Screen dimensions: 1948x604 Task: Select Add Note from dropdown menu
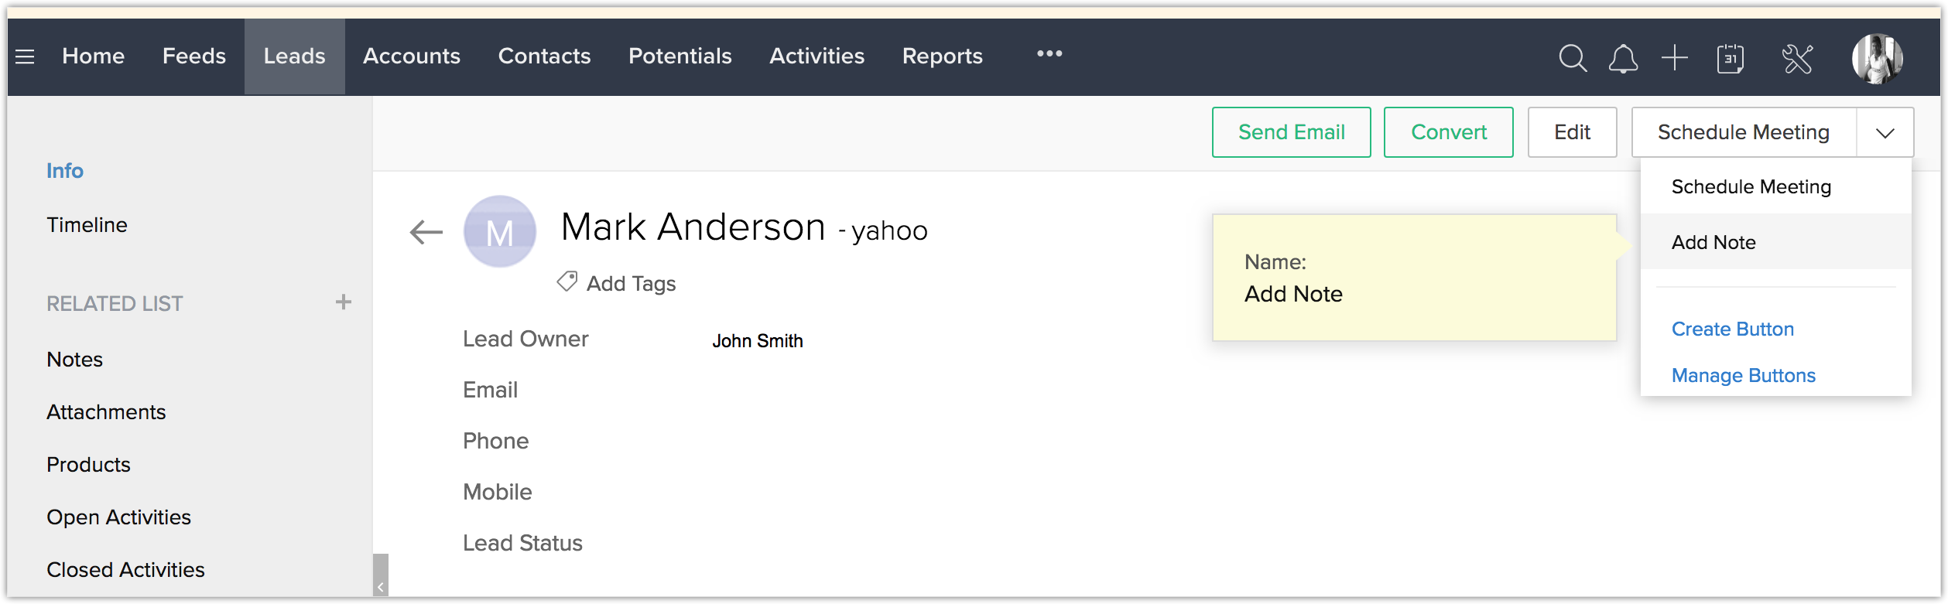[1713, 242]
